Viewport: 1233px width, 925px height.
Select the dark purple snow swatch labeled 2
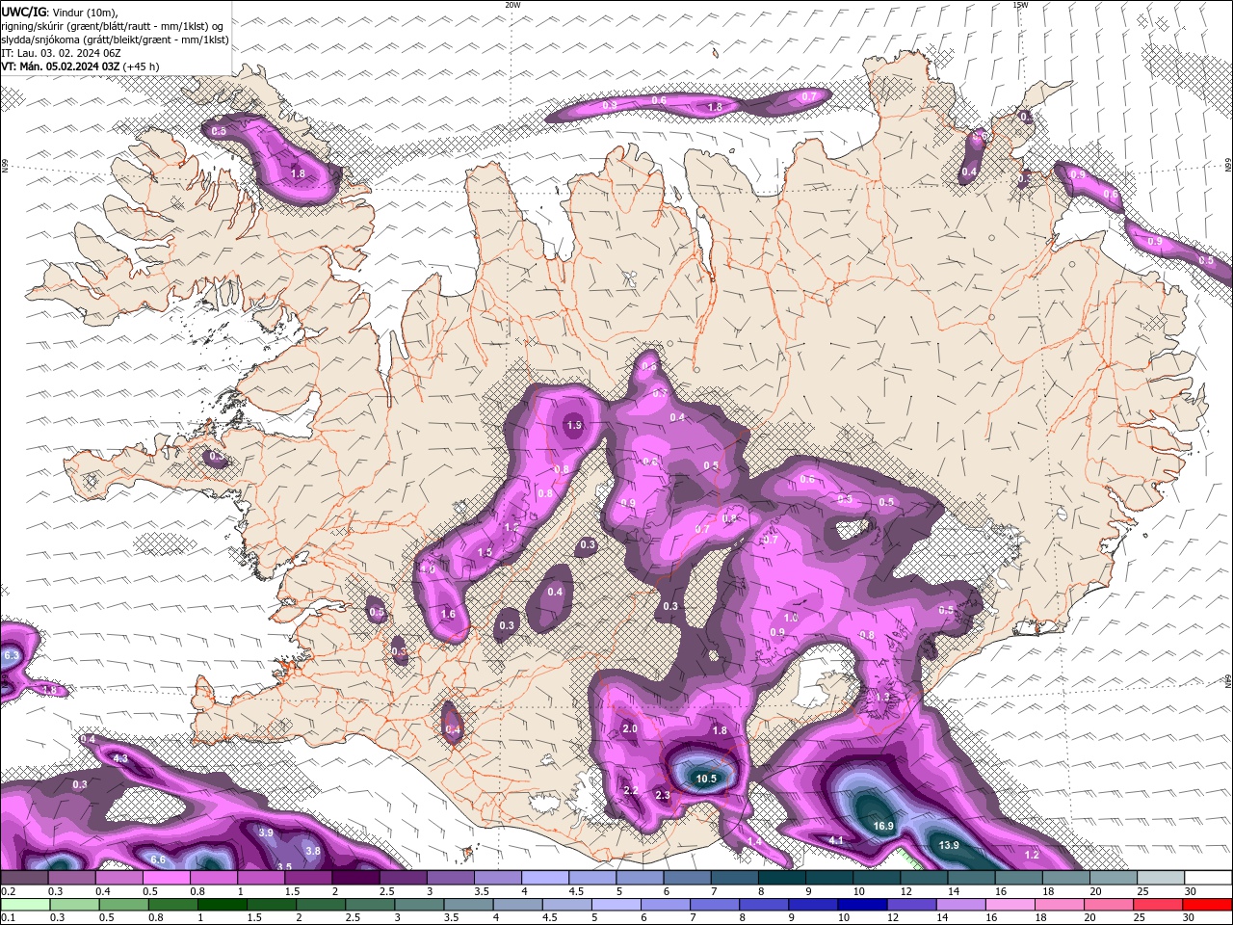pyautogui.click(x=354, y=878)
